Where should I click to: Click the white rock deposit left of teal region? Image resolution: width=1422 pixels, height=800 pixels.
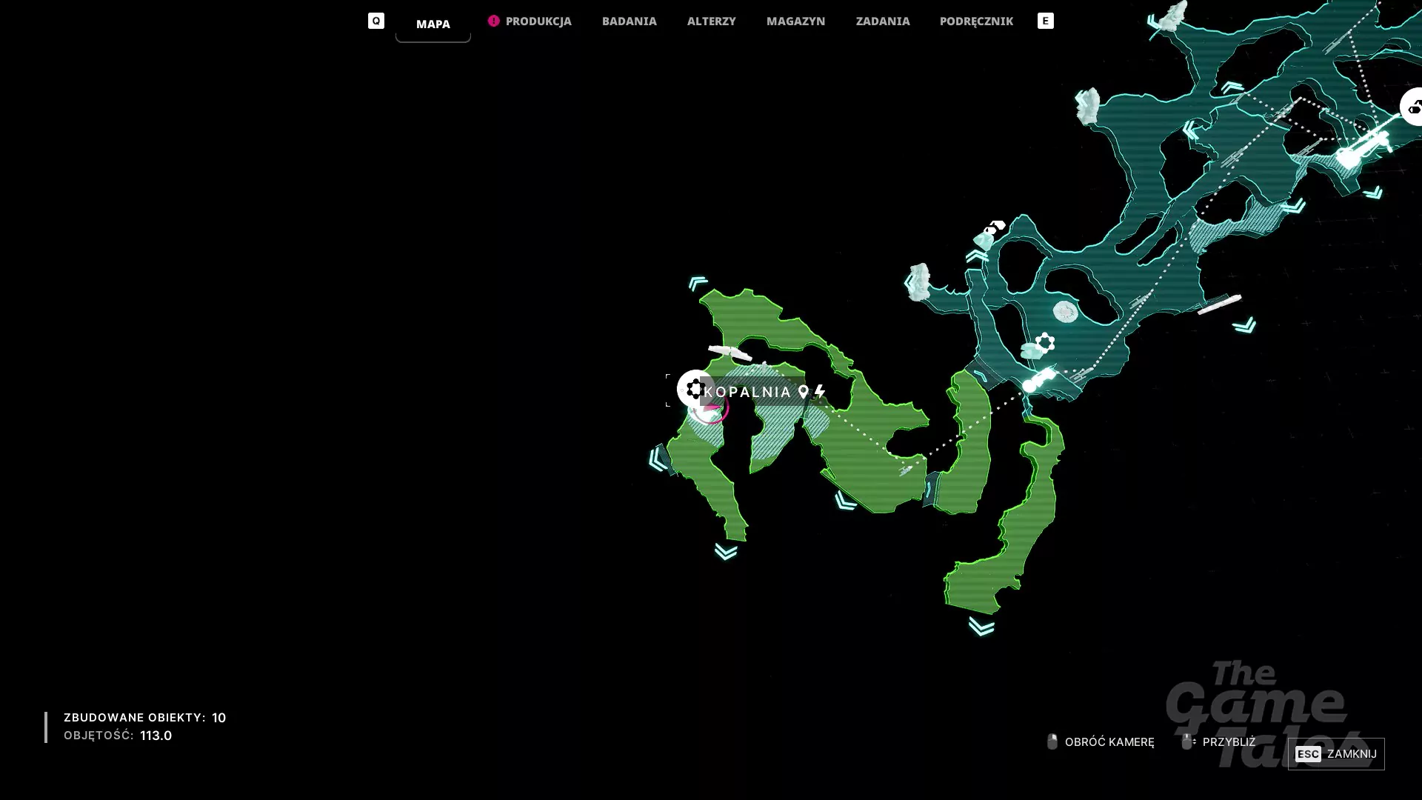click(919, 282)
